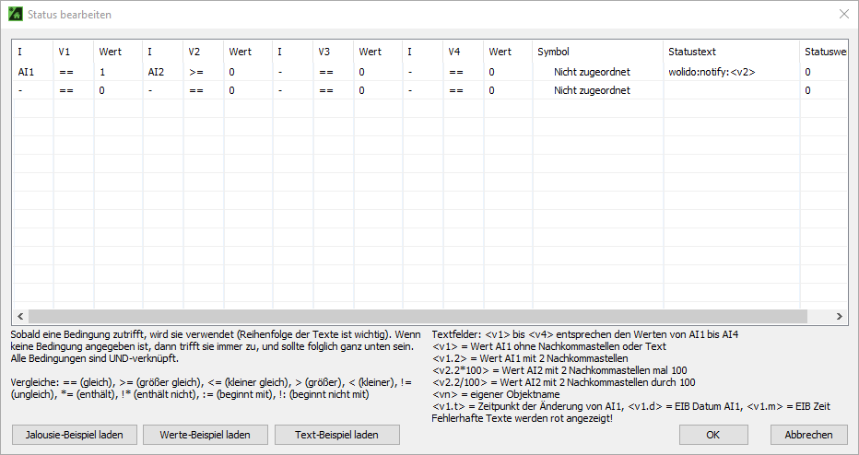Load the Text-Beispiel example
The height and width of the screenshot is (455, 859).
point(337,435)
